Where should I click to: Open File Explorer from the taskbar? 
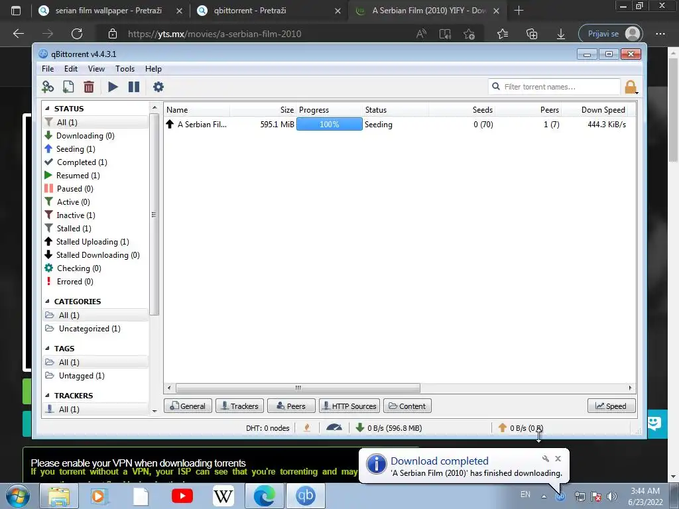pyautogui.click(x=59, y=496)
